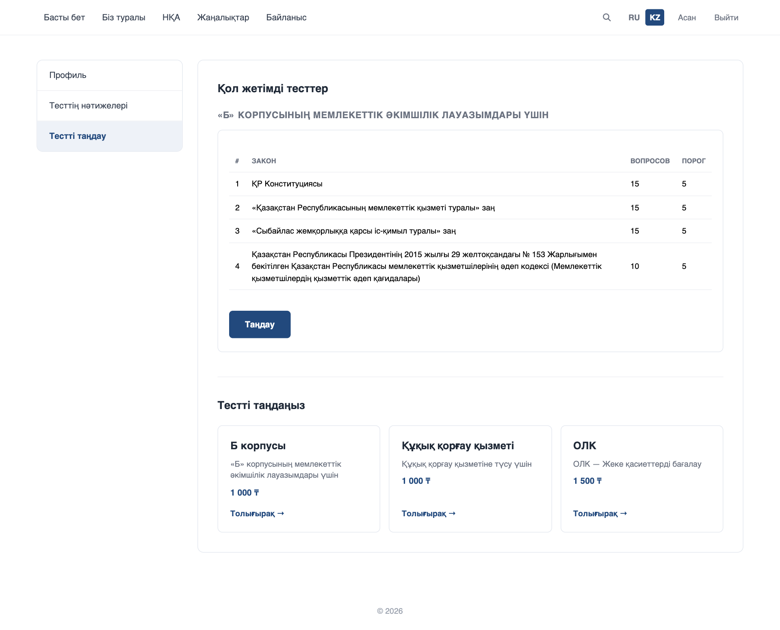Screen dimensions: 780x630
Task: Open the Профиль sidebar item
Action: coord(110,75)
